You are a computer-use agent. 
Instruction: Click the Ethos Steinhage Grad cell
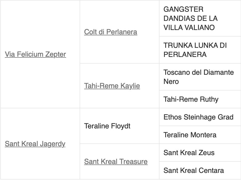click(198, 117)
